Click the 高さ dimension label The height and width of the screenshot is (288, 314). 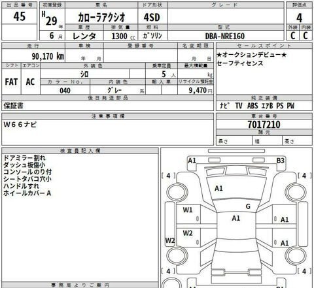coord(289,142)
